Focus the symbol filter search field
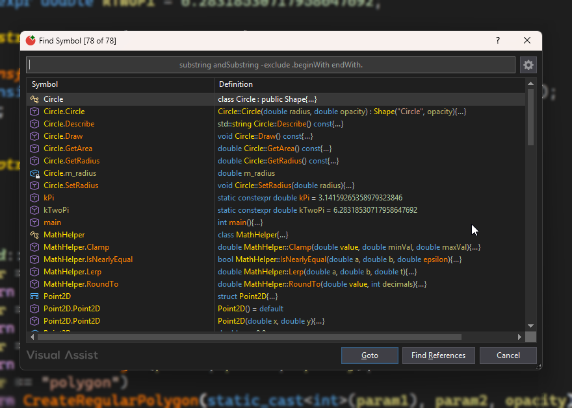This screenshot has height=408, width=572. [x=270, y=65]
